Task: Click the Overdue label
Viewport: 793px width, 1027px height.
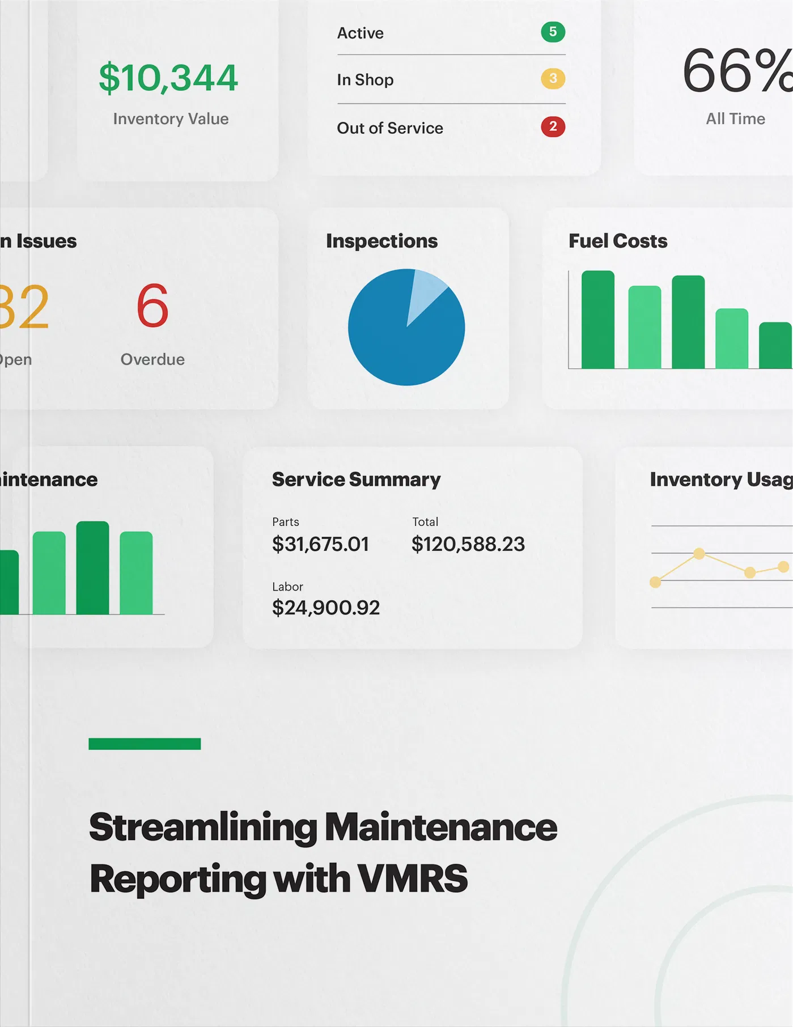Action: coord(152,359)
